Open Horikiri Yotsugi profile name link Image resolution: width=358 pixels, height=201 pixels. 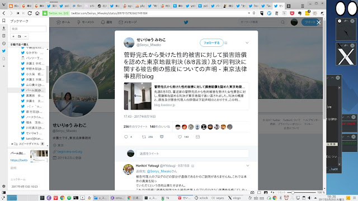tap(147, 166)
